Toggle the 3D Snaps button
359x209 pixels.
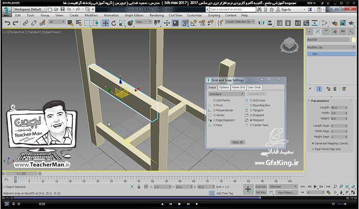(185, 23)
